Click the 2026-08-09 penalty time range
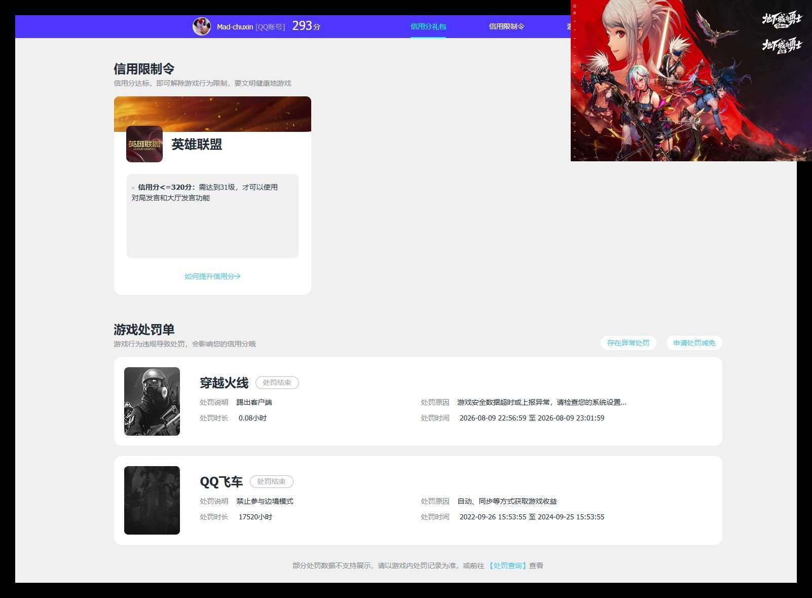 532,418
